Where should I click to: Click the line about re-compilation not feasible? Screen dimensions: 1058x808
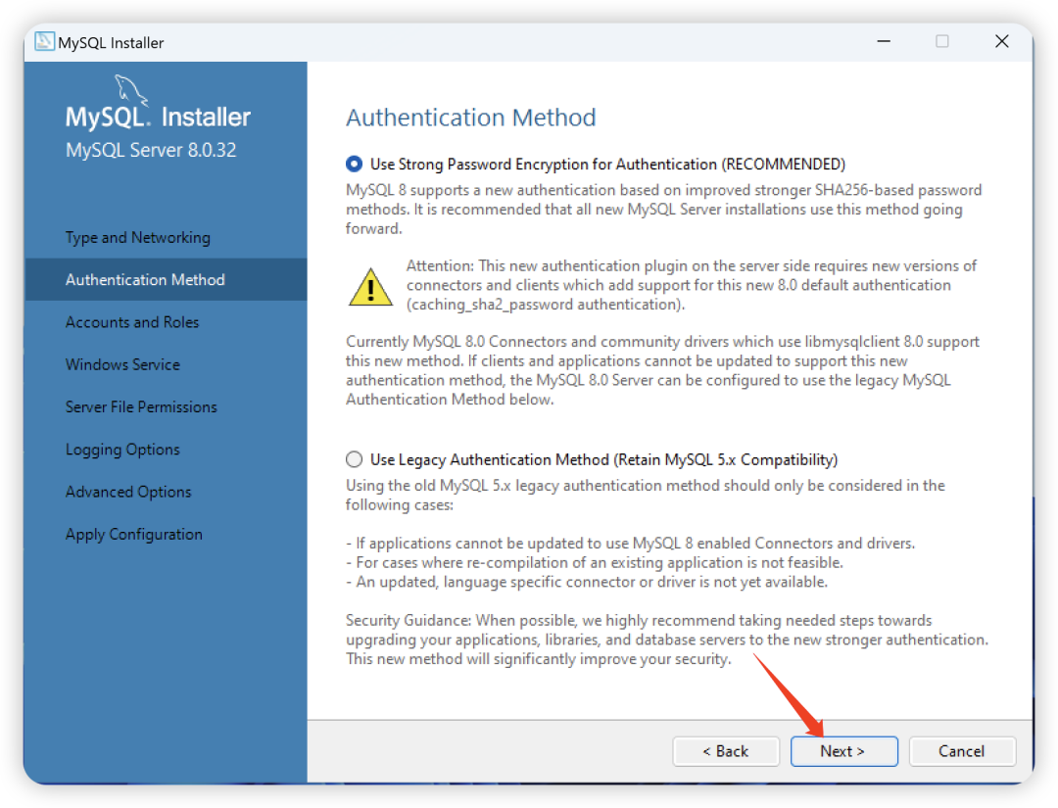click(595, 562)
